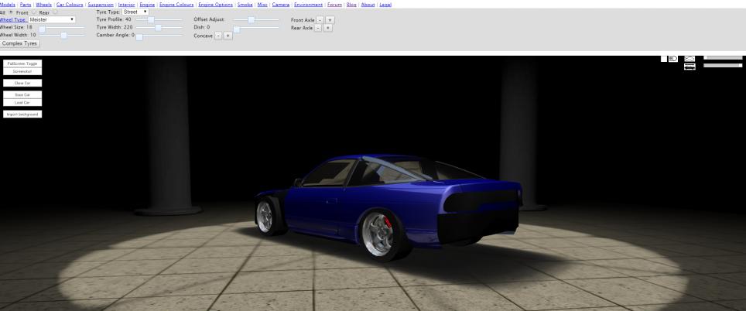Open the Environment menu
The height and width of the screenshot is (311, 746).
tap(308, 5)
